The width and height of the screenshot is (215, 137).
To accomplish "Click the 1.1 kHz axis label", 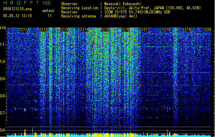I will click(x=3, y=45).
